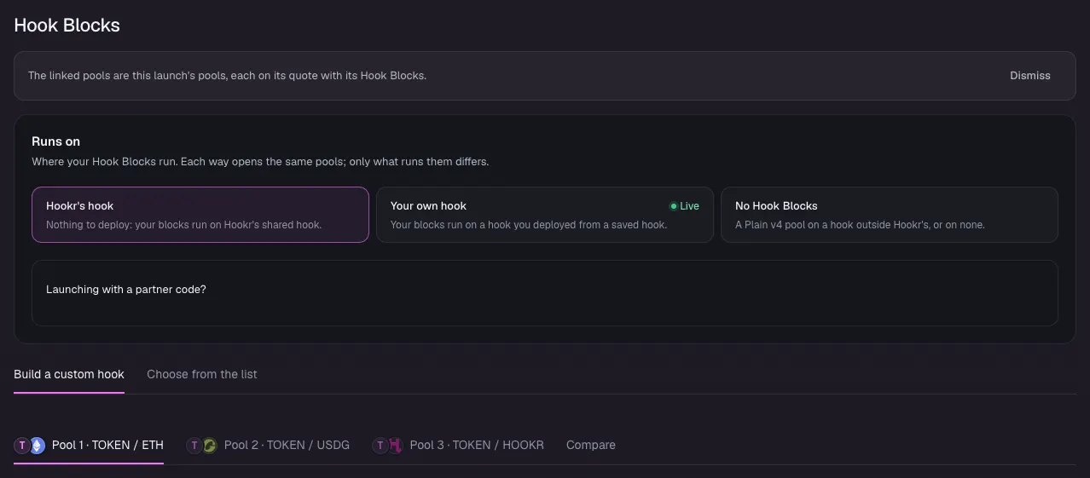Switch to Build a custom hook tab
Image resolution: width=1090 pixels, height=478 pixels.
coord(69,374)
